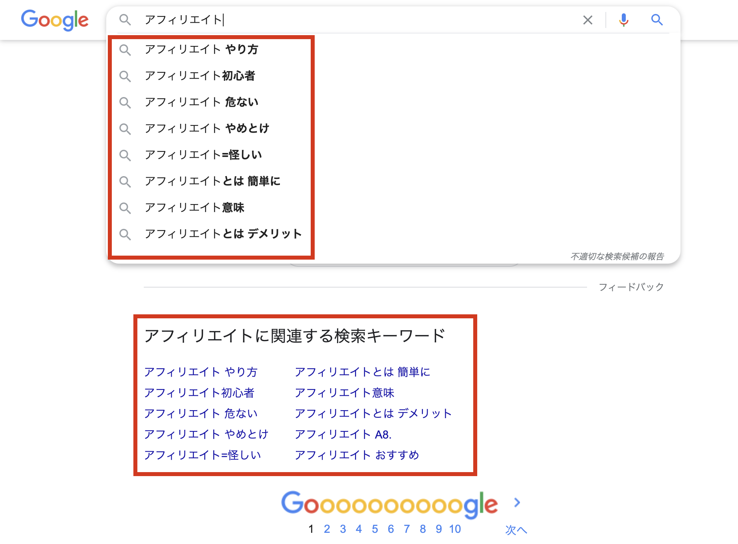Open related search アフィリエイトとは デメリット
This screenshot has height=544, width=738.
(x=373, y=414)
